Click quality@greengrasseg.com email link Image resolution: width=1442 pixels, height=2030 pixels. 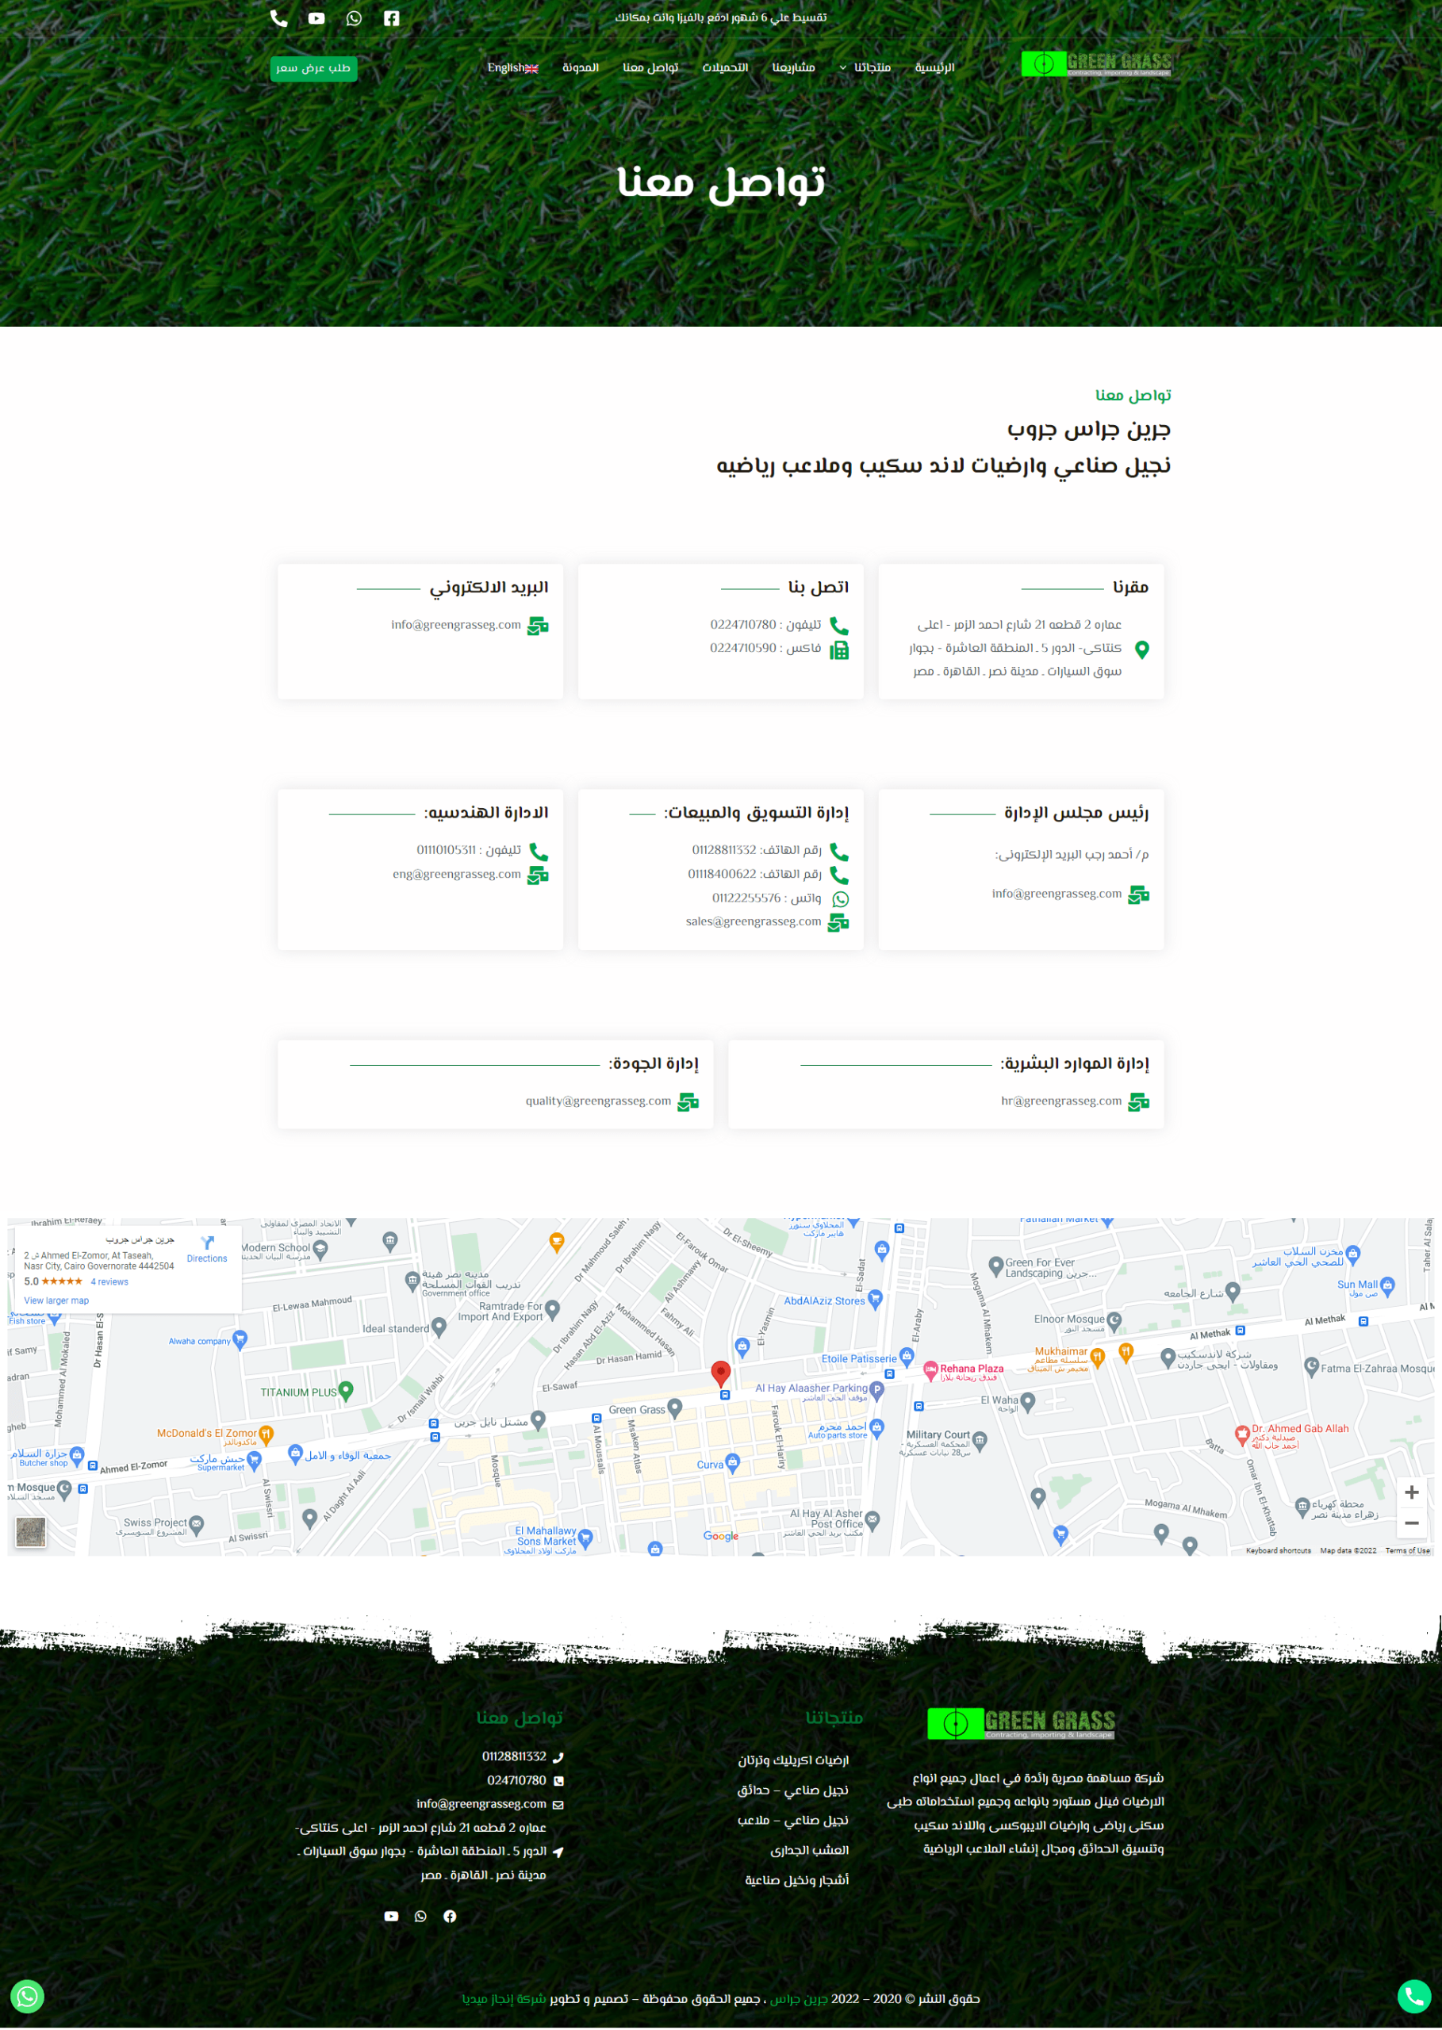[x=597, y=1101]
